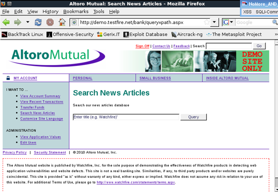Click the Search News Articles heading
Screen dimensions: 278x192
point(111,93)
